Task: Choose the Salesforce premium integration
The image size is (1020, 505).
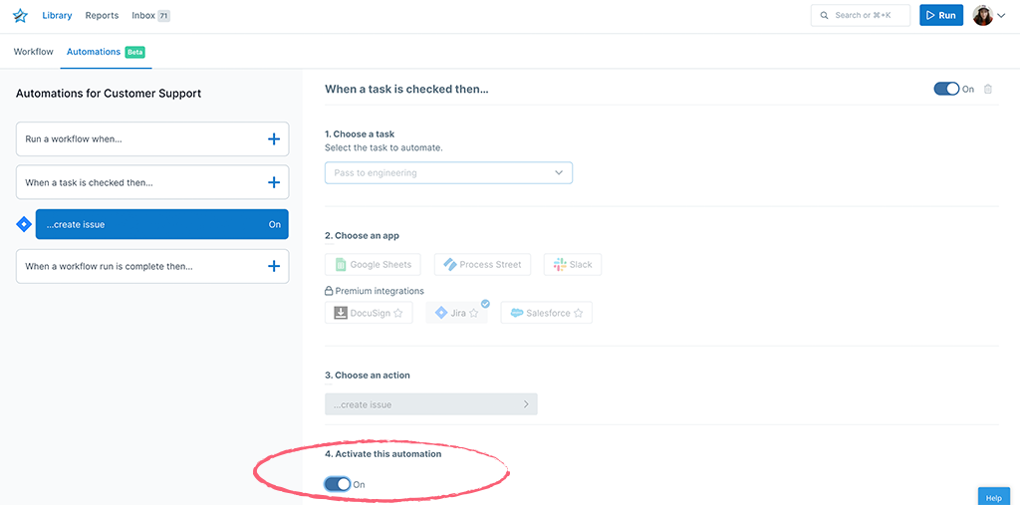Action: coord(547,313)
